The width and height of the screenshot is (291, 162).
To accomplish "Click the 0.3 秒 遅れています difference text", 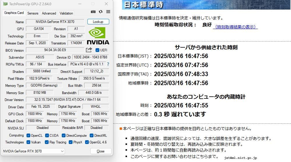I will [180, 114].
